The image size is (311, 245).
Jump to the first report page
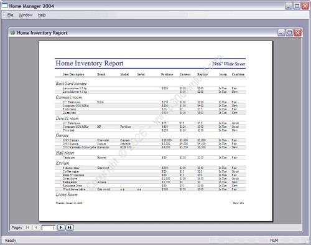27,228
